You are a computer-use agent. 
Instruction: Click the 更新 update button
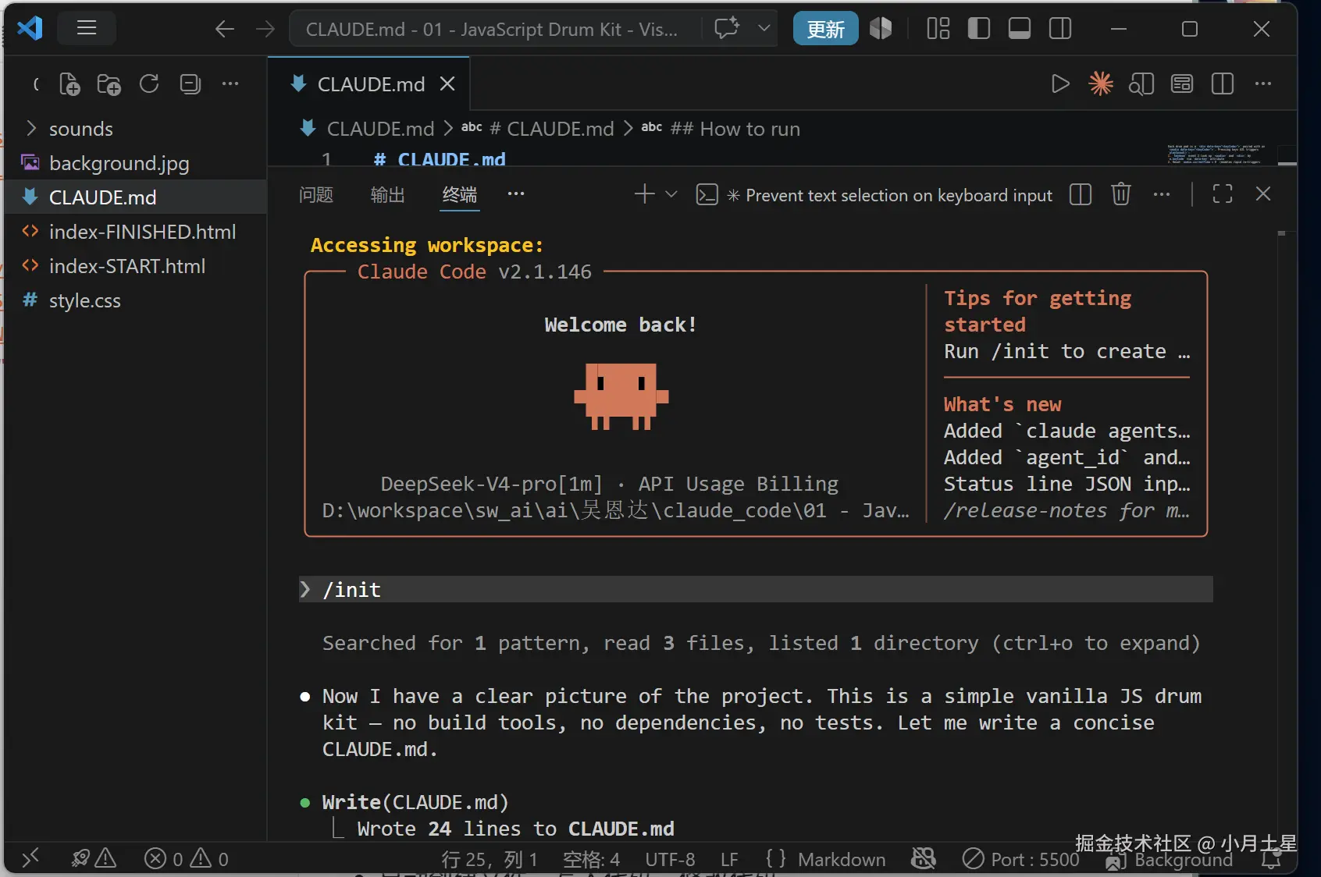[825, 29]
